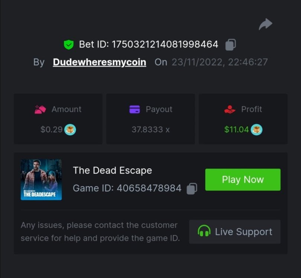Click the bet date and time text
301x278 pixels.
tap(220, 62)
